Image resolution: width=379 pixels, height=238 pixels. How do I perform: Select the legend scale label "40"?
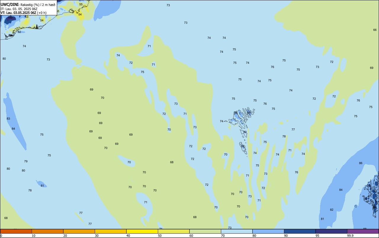[x=128, y=236]
